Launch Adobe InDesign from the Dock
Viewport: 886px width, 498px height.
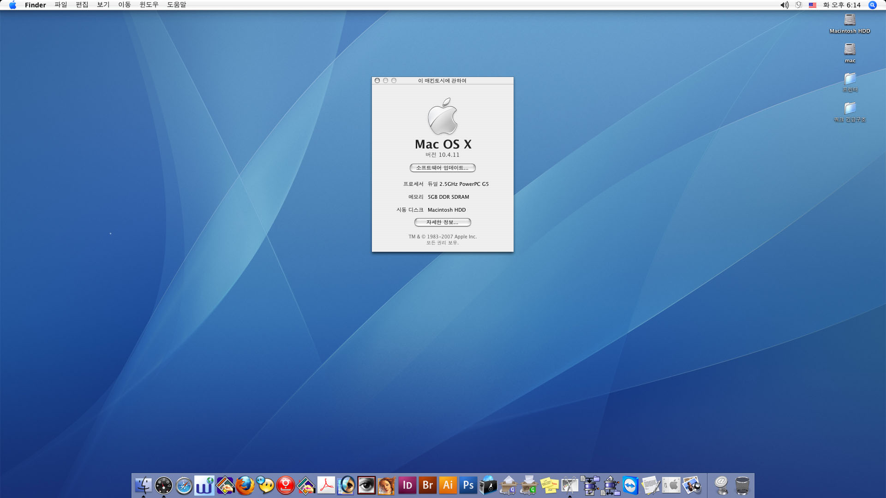[x=407, y=486]
